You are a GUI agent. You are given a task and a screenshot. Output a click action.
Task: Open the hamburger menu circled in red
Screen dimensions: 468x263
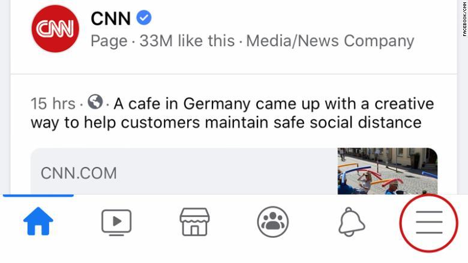click(x=429, y=223)
